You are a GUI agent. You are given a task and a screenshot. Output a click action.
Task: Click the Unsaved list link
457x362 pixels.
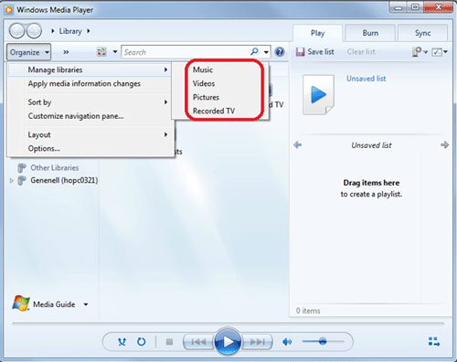[x=366, y=79]
